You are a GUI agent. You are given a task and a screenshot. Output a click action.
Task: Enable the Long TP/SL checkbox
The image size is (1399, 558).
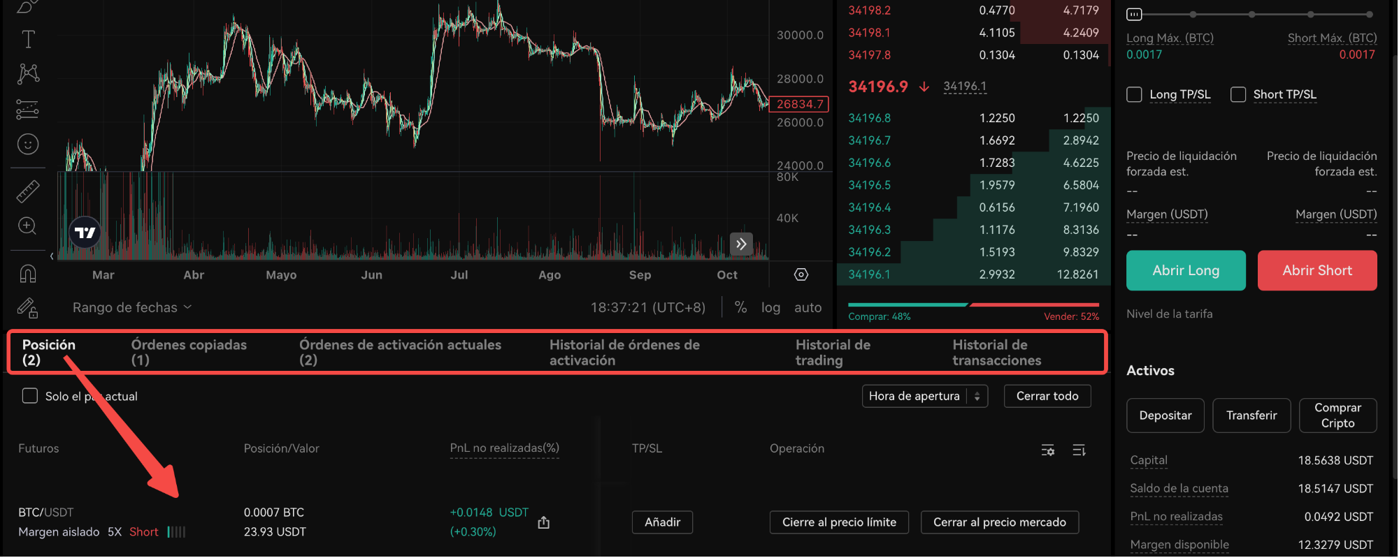1134,94
